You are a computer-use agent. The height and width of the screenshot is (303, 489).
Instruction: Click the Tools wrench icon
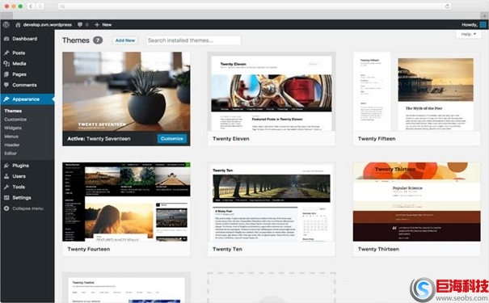click(6, 187)
